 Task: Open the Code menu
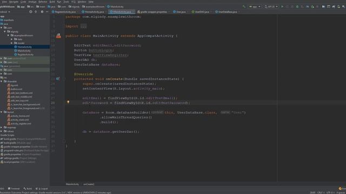pos(23,2)
